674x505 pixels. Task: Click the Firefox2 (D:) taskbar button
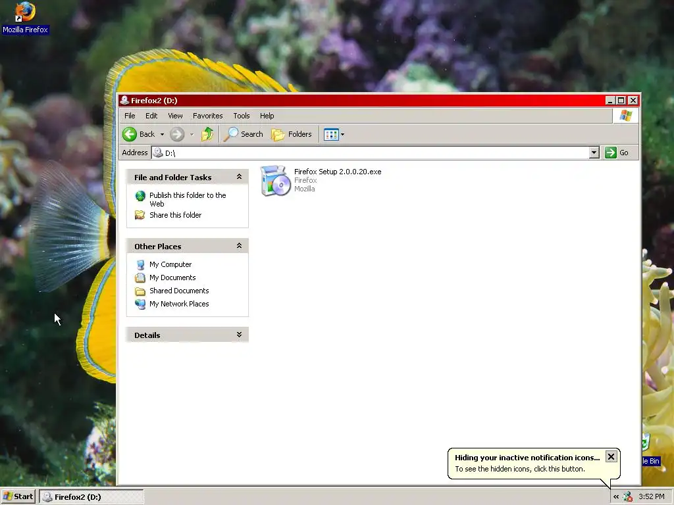click(x=91, y=497)
